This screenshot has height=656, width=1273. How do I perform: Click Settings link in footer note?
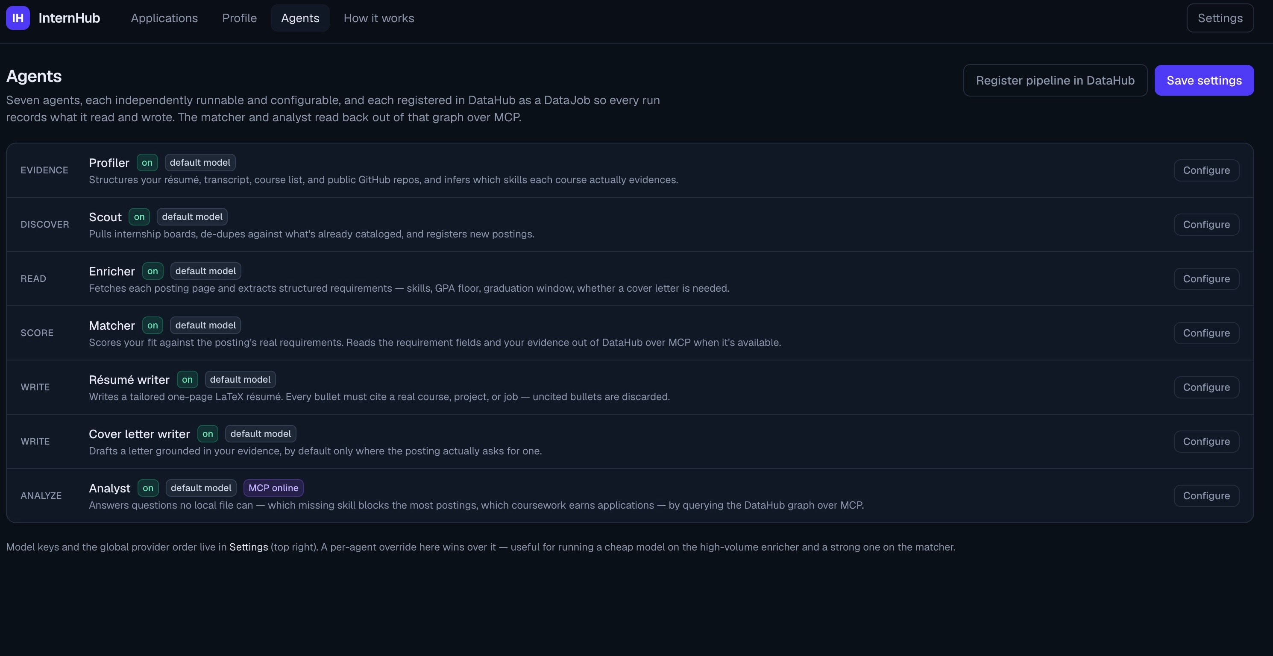pyautogui.click(x=249, y=548)
